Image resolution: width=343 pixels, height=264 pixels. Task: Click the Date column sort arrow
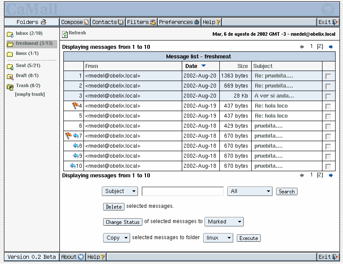(204, 66)
